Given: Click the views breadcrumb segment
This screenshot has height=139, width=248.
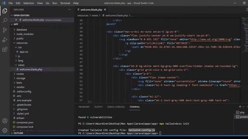Looking at the screenshot, I should [95, 15].
